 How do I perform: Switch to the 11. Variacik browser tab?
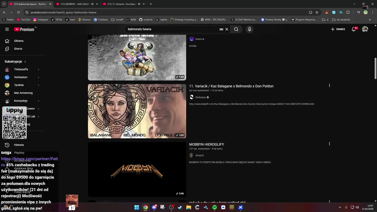tap(122, 4)
